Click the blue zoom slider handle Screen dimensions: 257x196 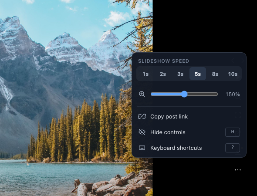(184, 94)
